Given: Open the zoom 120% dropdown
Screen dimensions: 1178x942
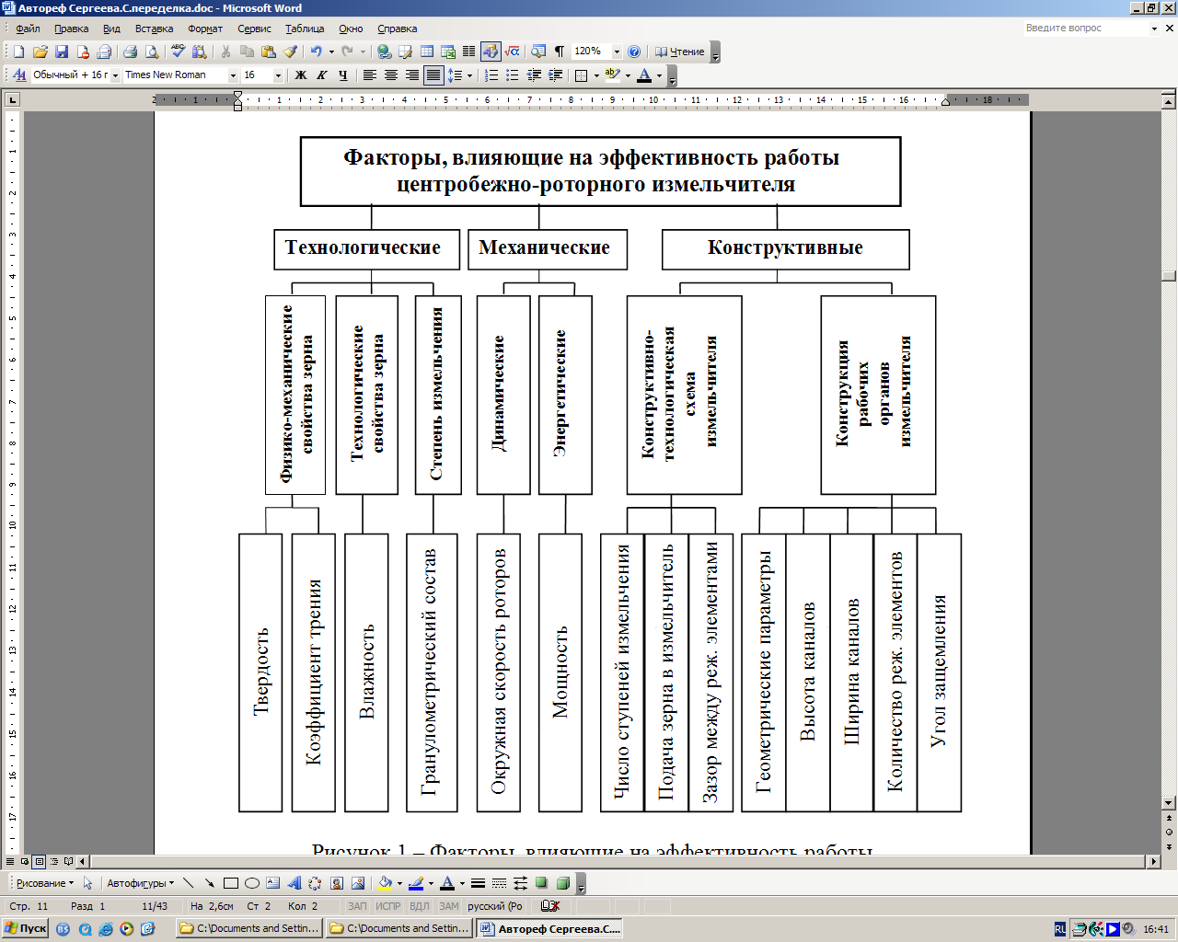Looking at the screenshot, I should 617,52.
